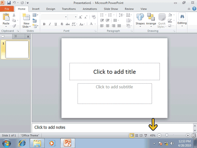This screenshot has width=197, height=148.
Task: Click the Undo icon in title bar
Action: coord(14,3)
